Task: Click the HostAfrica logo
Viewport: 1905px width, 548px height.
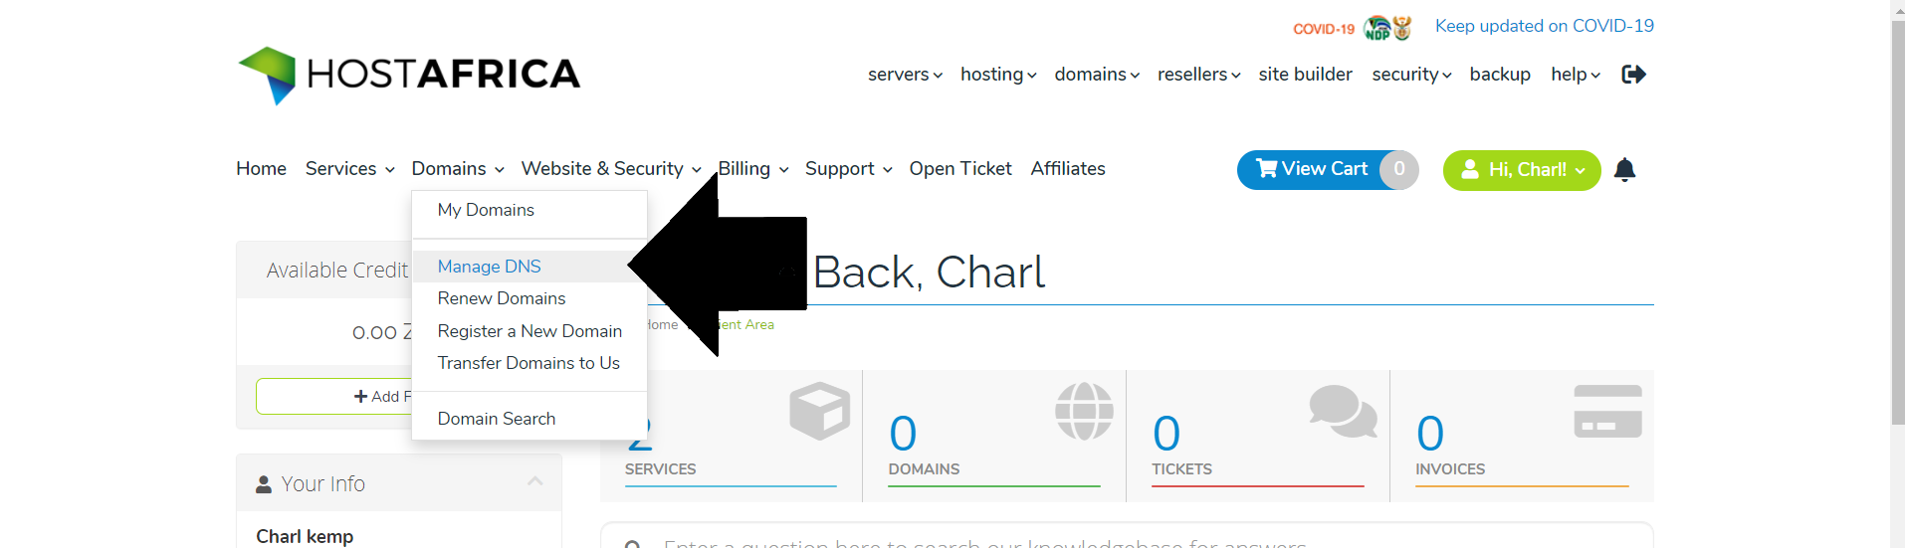Action: click(x=409, y=75)
